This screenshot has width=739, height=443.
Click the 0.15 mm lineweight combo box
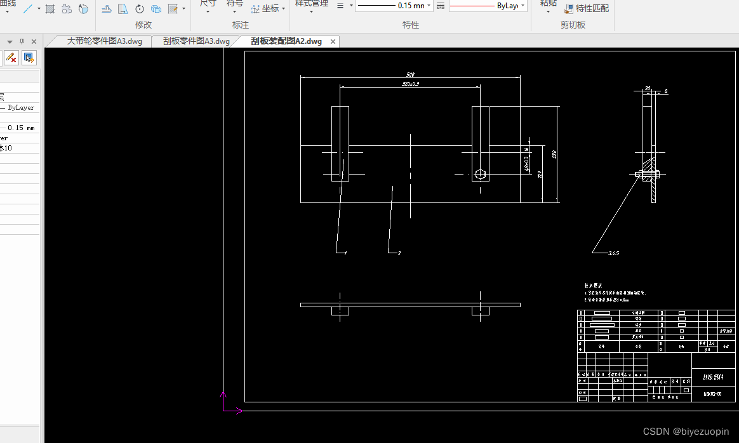(x=394, y=6)
